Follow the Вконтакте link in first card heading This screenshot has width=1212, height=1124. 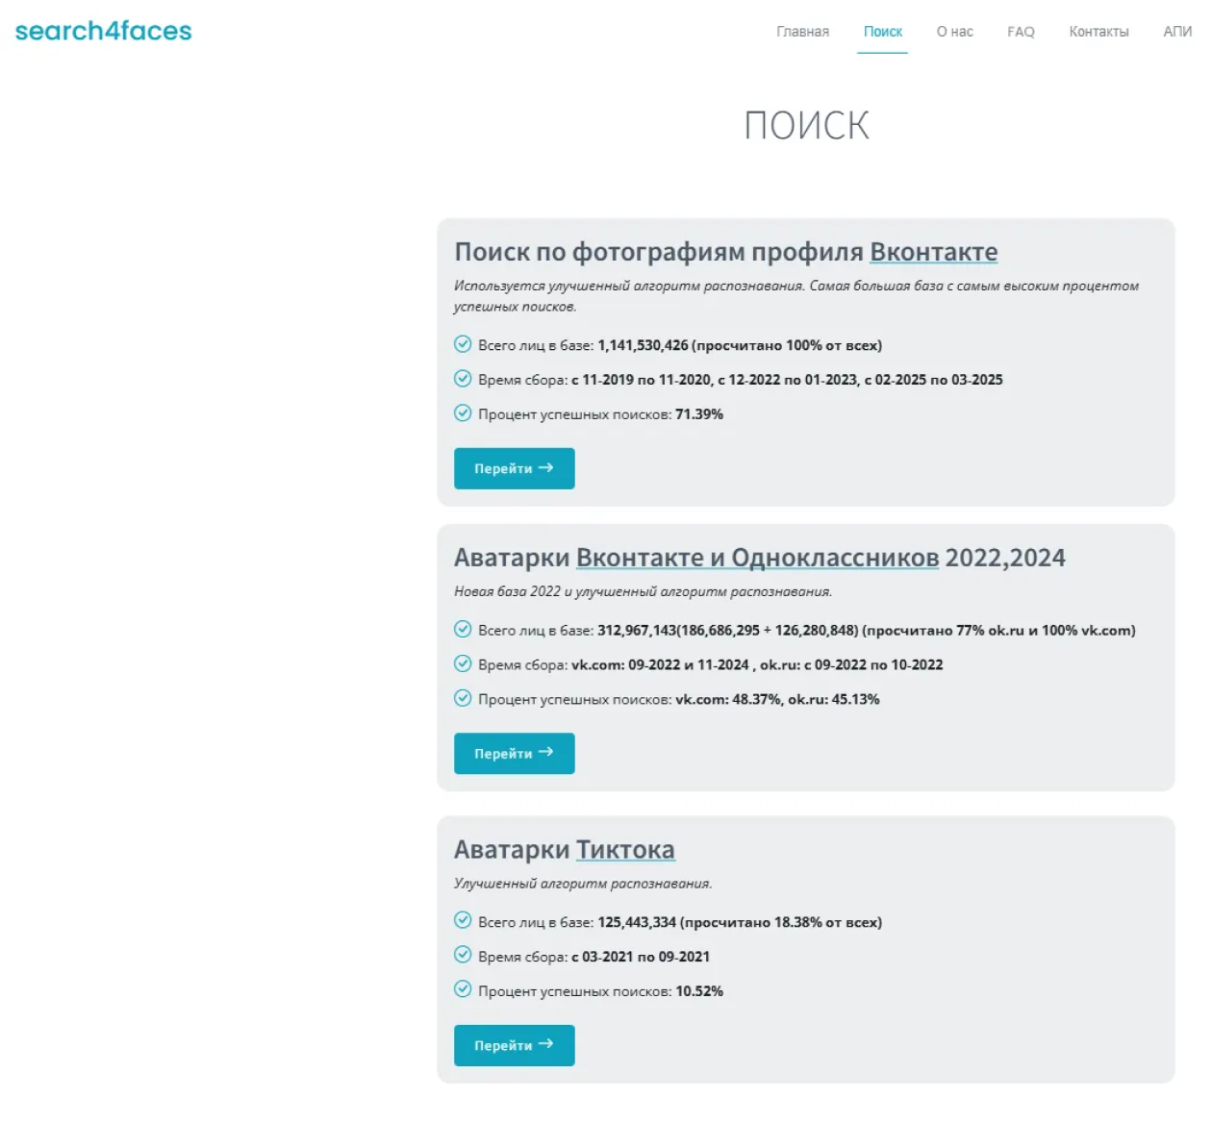coord(933,252)
